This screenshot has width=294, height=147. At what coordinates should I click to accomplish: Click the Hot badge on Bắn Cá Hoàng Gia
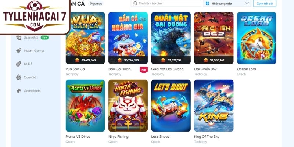144,70
